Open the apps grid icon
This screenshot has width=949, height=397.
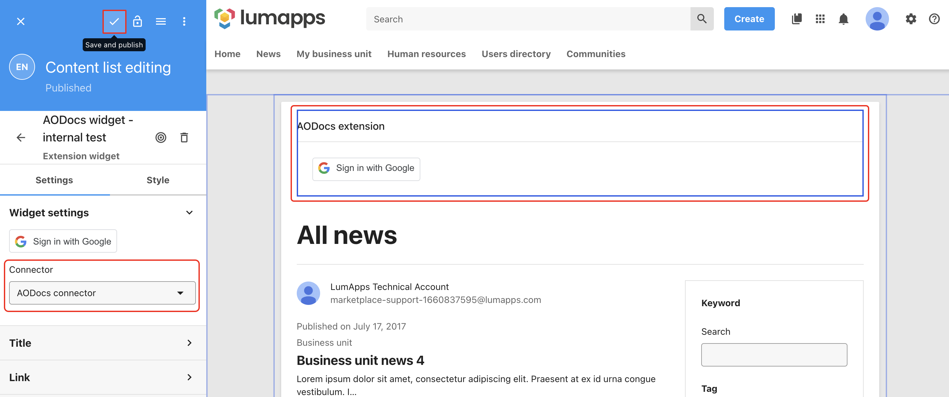[820, 19]
